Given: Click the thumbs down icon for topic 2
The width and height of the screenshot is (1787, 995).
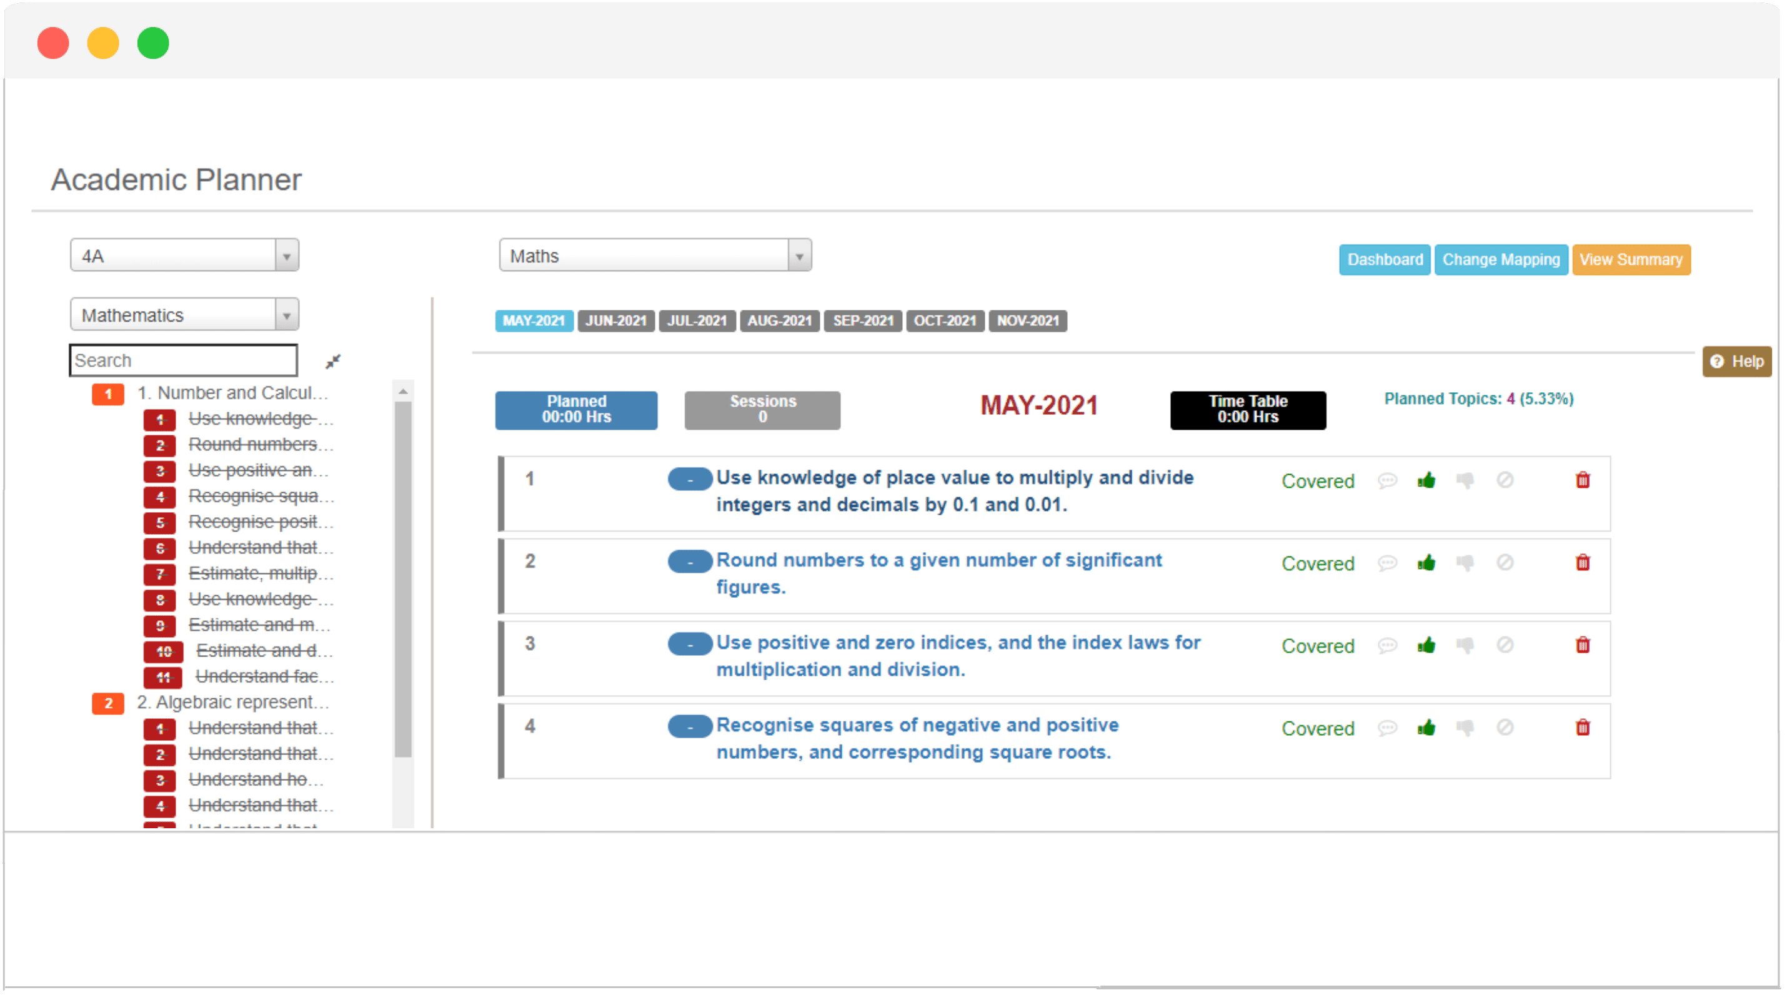Looking at the screenshot, I should 1466,562.
